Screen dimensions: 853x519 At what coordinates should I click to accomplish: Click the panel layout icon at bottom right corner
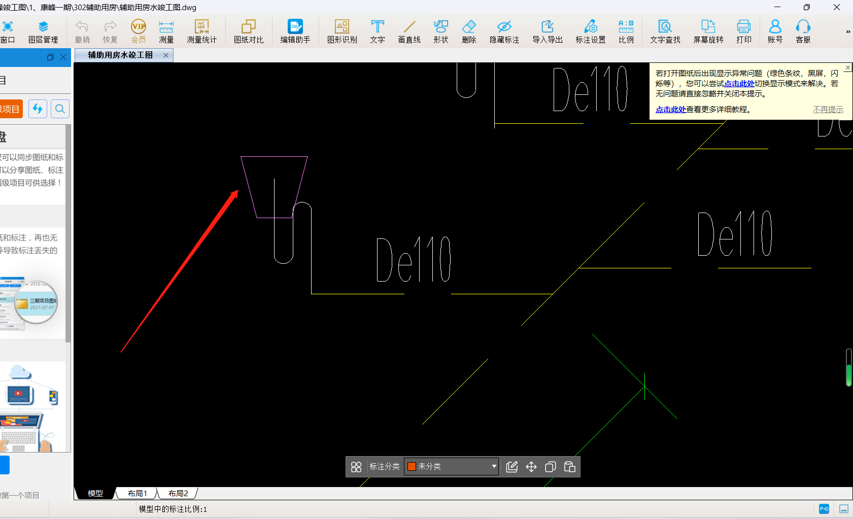pos(844,509)
